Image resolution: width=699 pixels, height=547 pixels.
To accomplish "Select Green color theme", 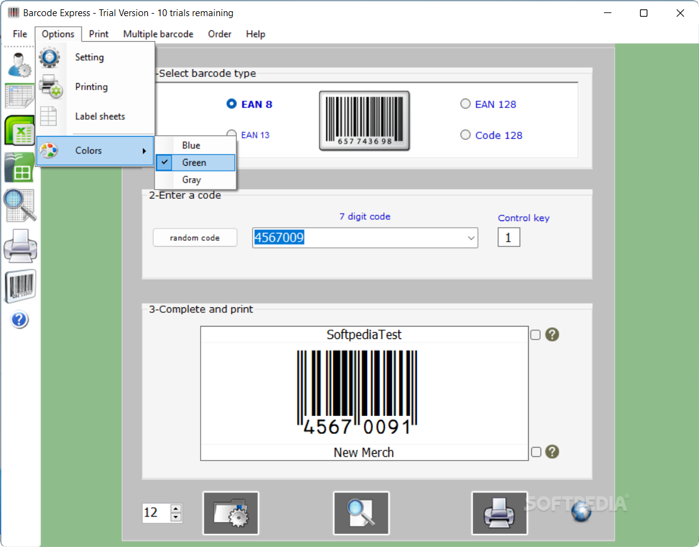I will pyautogui.click(x=195, y=163).
